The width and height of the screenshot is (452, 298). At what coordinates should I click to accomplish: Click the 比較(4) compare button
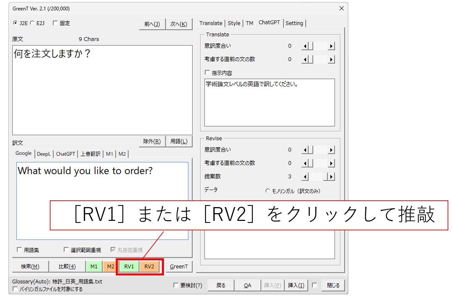(67, 267)
